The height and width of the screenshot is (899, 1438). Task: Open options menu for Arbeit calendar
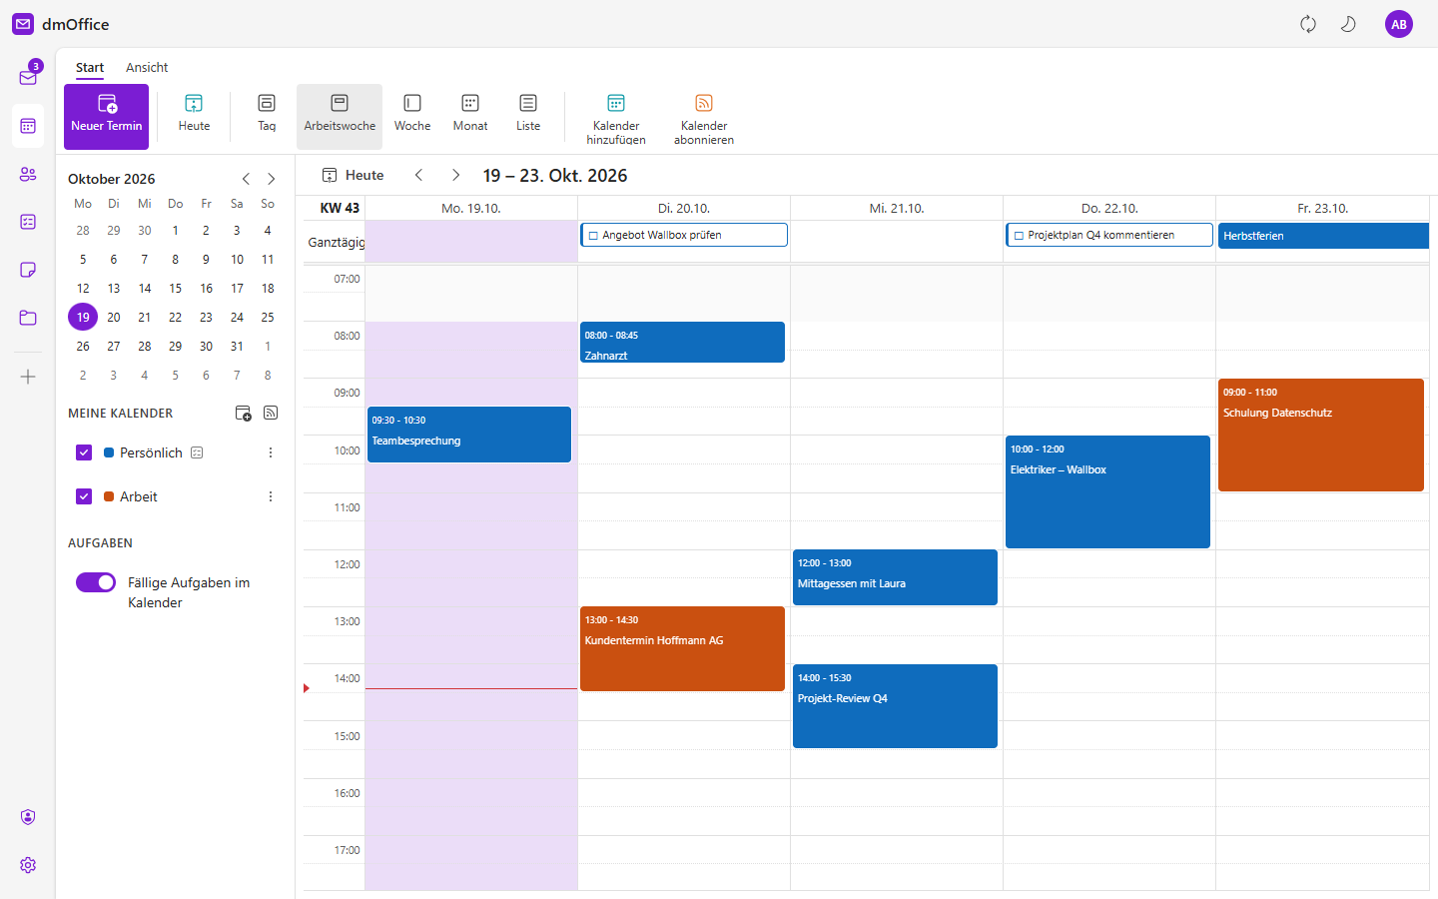pos(271,496)
